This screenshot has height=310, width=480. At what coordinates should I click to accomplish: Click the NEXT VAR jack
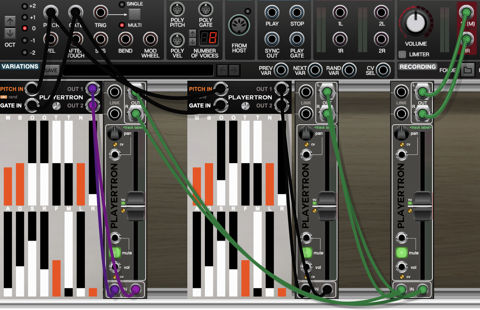[x=315, y=70]
